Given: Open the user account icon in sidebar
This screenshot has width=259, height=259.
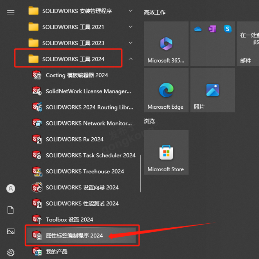Looking at the screenshot, I should point(11,189).
